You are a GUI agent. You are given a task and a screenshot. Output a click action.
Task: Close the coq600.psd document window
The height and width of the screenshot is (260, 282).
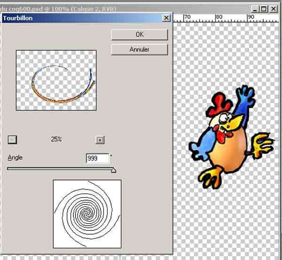pyautogui.click(x=274, y=9)
